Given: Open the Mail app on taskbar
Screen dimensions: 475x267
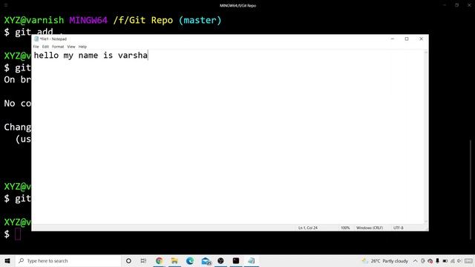Looking at the screenshot, I should tap(206, 260).
